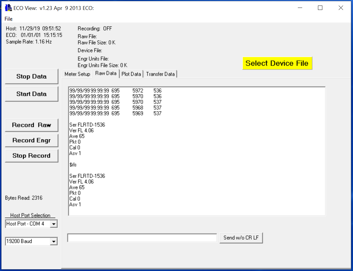The image size is (353, 271).
Task: Switch to the Meter Setup tab
Action: 77,74
